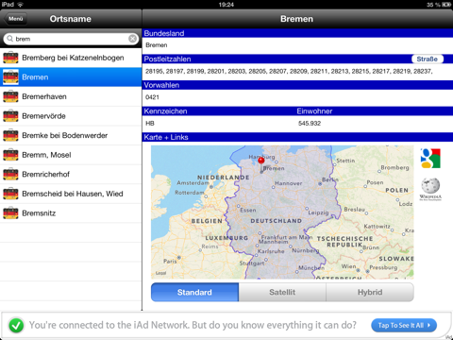Clear the search field with X icon
453x340 pixels.
tap(133, 39)
